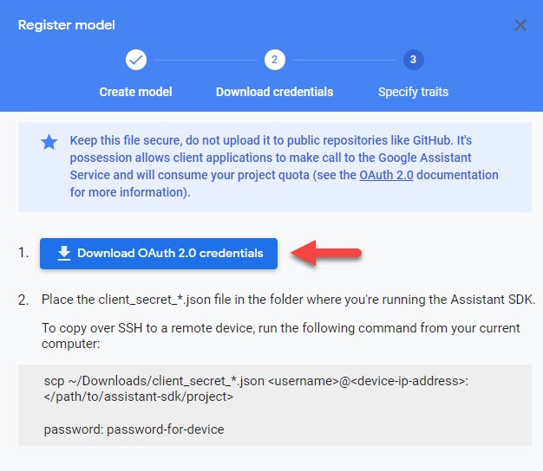Click list number 2 beside the instruction

pos(23,300)
